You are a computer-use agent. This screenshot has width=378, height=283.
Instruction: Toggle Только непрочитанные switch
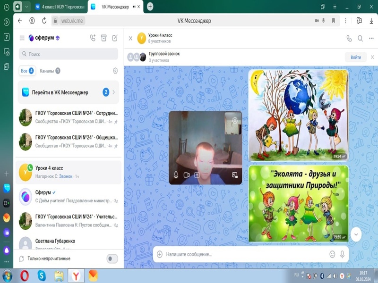[112, 258]
